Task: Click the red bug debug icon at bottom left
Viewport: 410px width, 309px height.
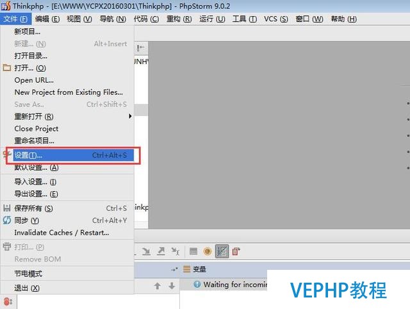Action: click(8, 302)
